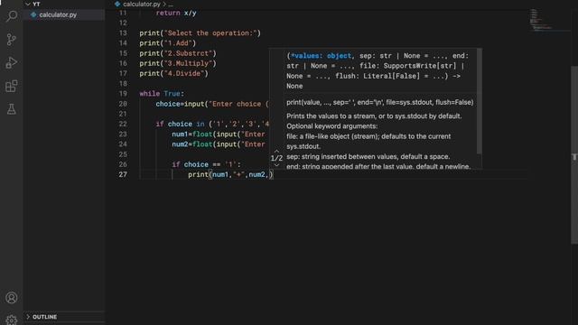This screenshot has width=578, height=325.
Task: Click line number 27 in gutter
Action: (123, 174)
